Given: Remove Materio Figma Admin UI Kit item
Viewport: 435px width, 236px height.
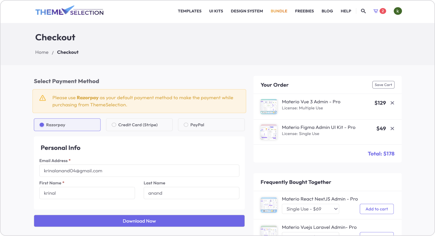Looking at the screenshot, I should click(392, 128).
